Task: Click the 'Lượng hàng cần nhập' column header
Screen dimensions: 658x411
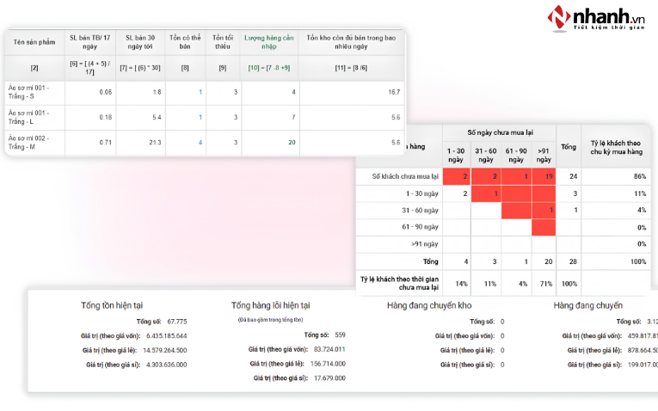Action: (269, 42)
